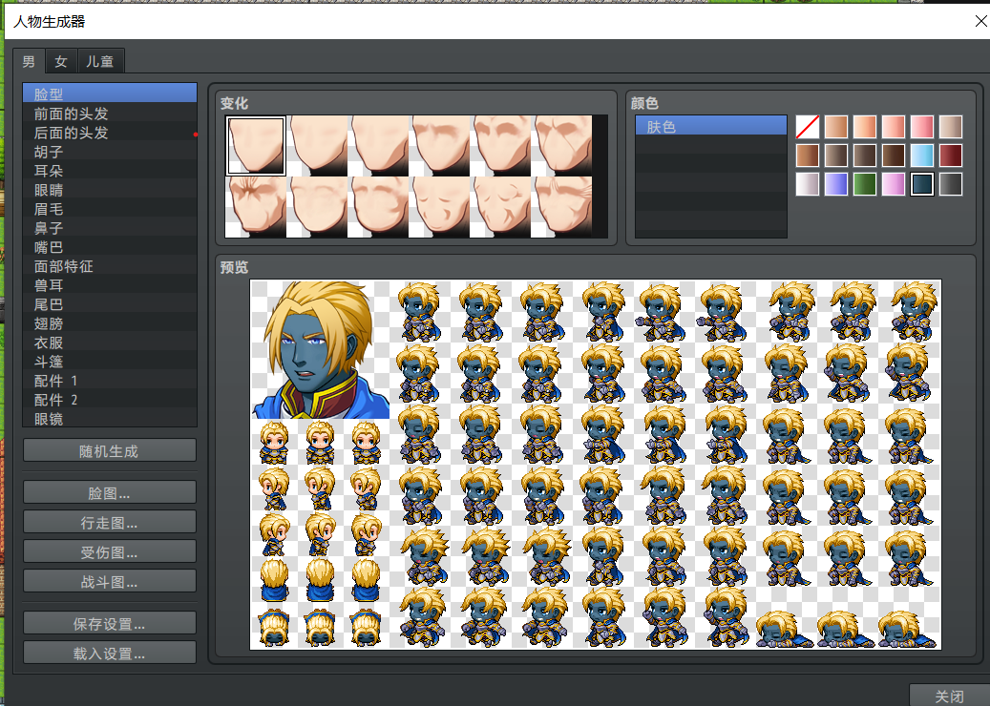The image size is (990, 706).
Task: Pick the periwinkle blue-violet swatch
Action: pyautogui.click(x=836, y=184)
